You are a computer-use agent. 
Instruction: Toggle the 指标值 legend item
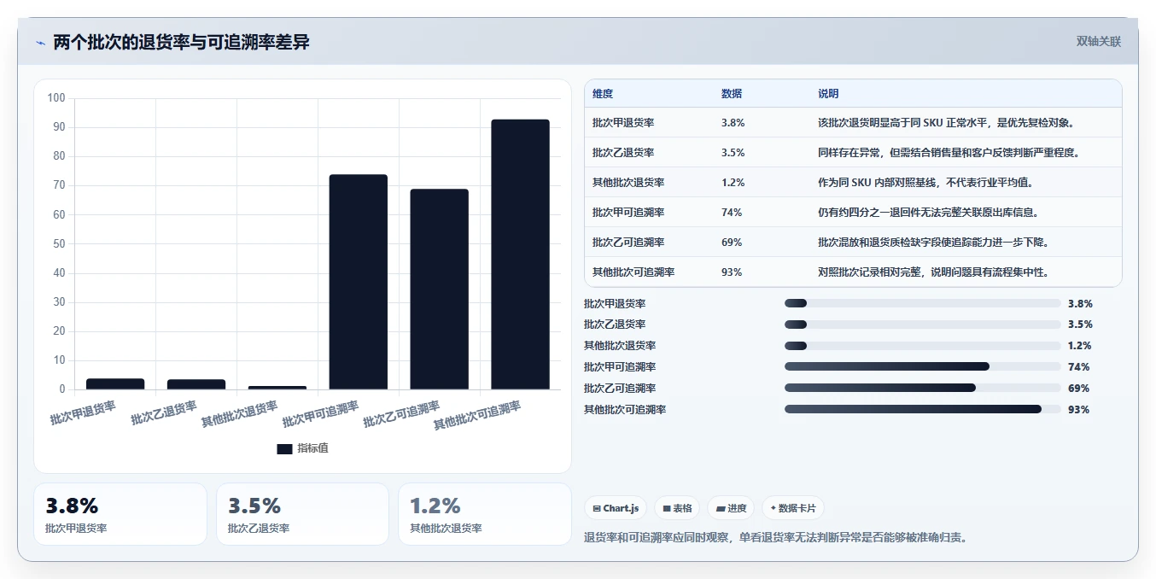pyautogui.click(x=302, y=448)
